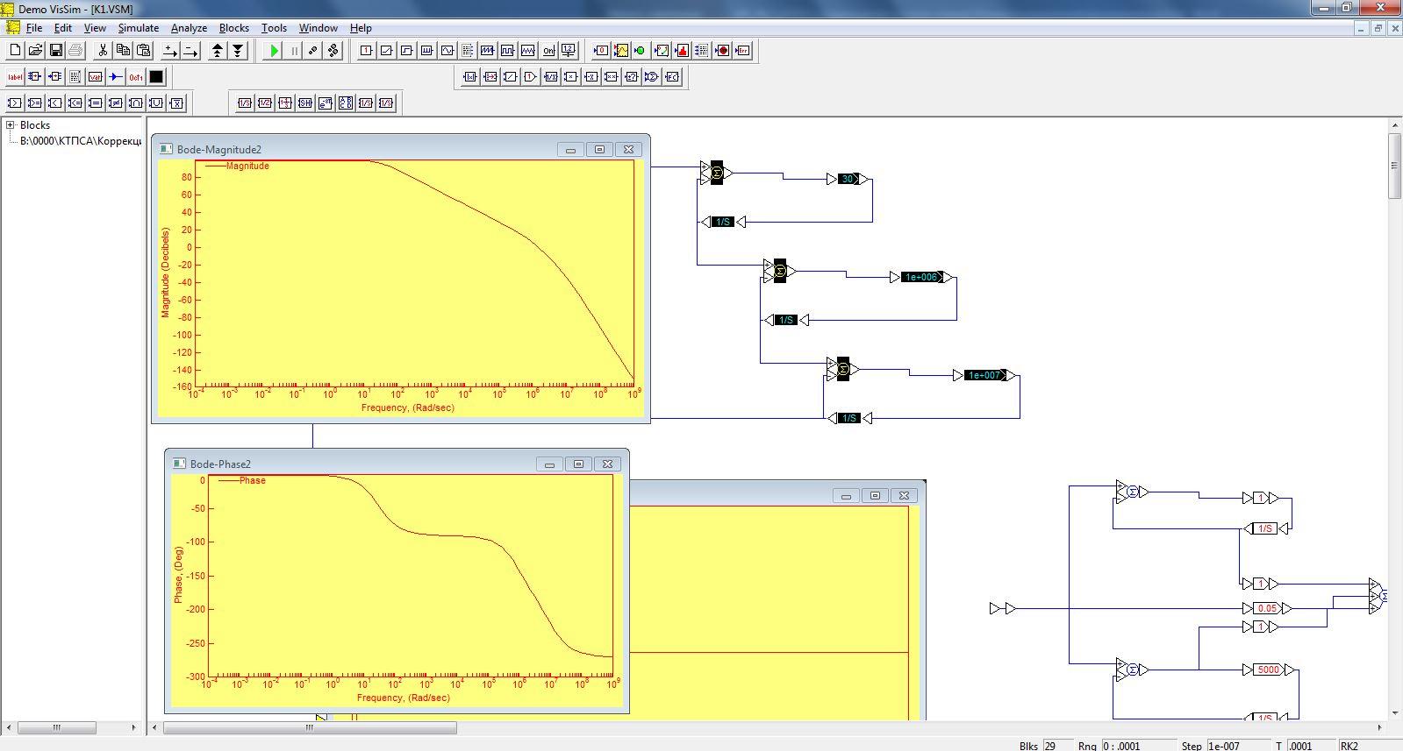Click the diagram horizontal scrollbar thumb

309,727
